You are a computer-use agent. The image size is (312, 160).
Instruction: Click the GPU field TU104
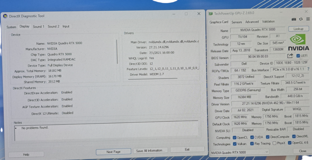pos(242,37)
